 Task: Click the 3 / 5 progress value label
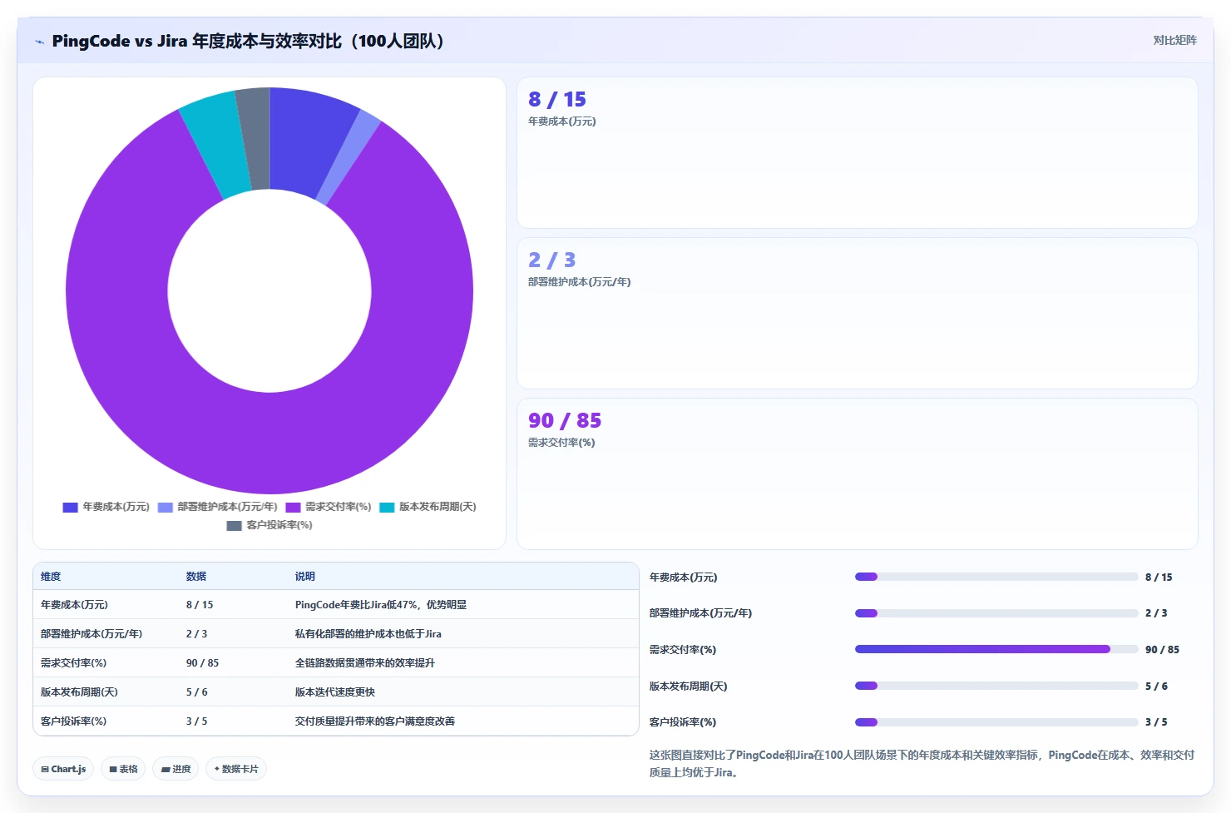(1156, 722)
